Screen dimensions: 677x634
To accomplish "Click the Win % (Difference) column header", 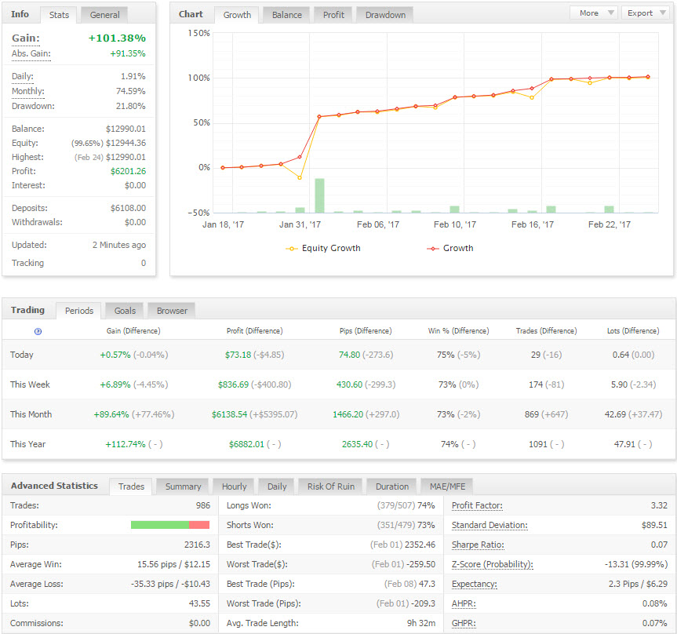I will (x=459, y=331).
